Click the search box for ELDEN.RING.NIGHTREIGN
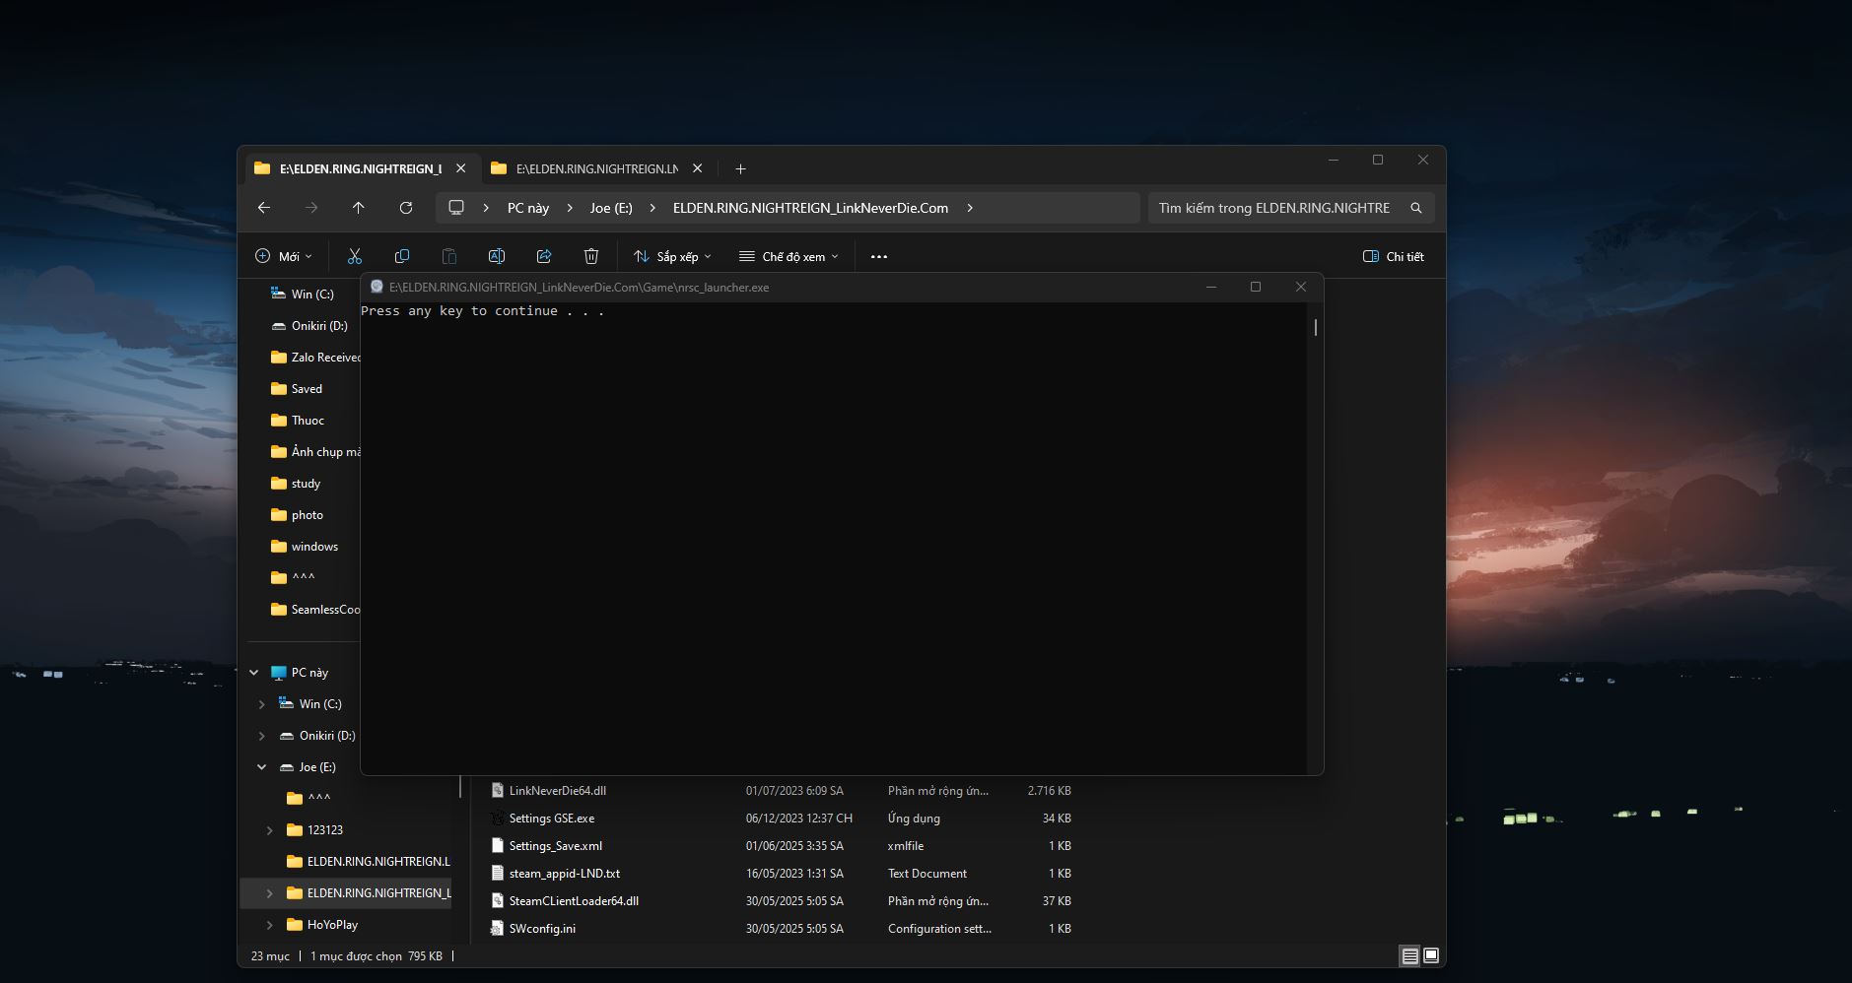The width and height of the screenshot is (1852, 983). pyautogui.click(x=1273, y=208)
